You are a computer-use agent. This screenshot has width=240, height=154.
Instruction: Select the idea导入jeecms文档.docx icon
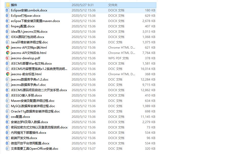7,32
